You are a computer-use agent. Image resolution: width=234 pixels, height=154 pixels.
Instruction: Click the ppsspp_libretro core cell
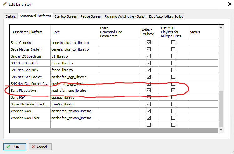coord(74,97)
